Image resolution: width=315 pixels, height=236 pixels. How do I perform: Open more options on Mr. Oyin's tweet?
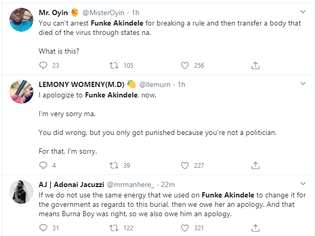[304, 11]
